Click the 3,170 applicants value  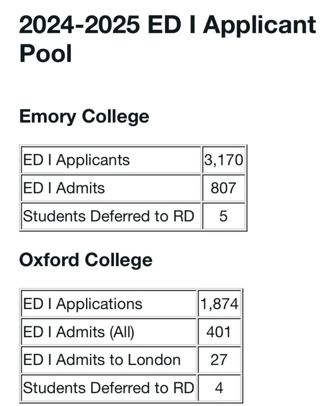point(223,160)
